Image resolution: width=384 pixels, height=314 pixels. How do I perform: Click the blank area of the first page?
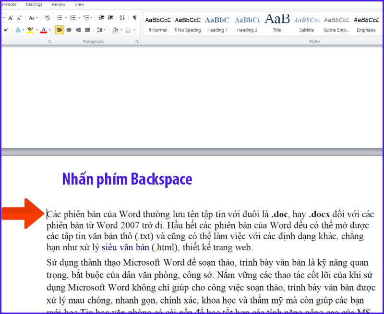[x=191, y=98]
